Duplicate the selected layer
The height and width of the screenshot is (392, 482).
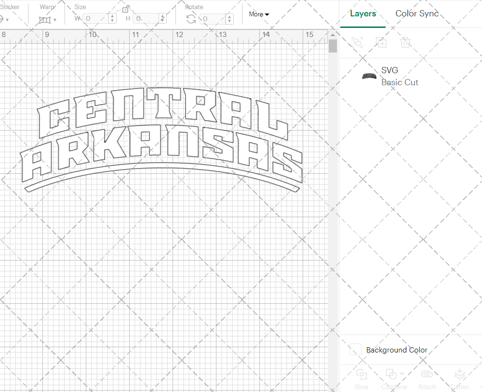[381, 42]
